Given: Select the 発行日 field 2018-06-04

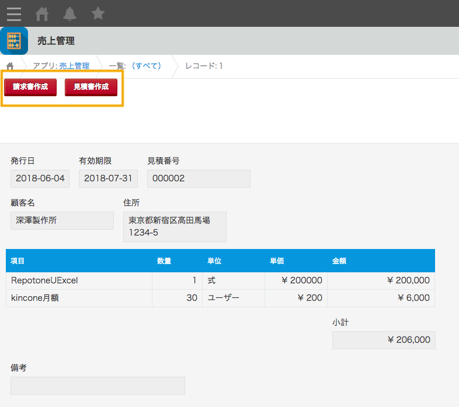Looking at the screenshot, I should click(x=40, y=178).
